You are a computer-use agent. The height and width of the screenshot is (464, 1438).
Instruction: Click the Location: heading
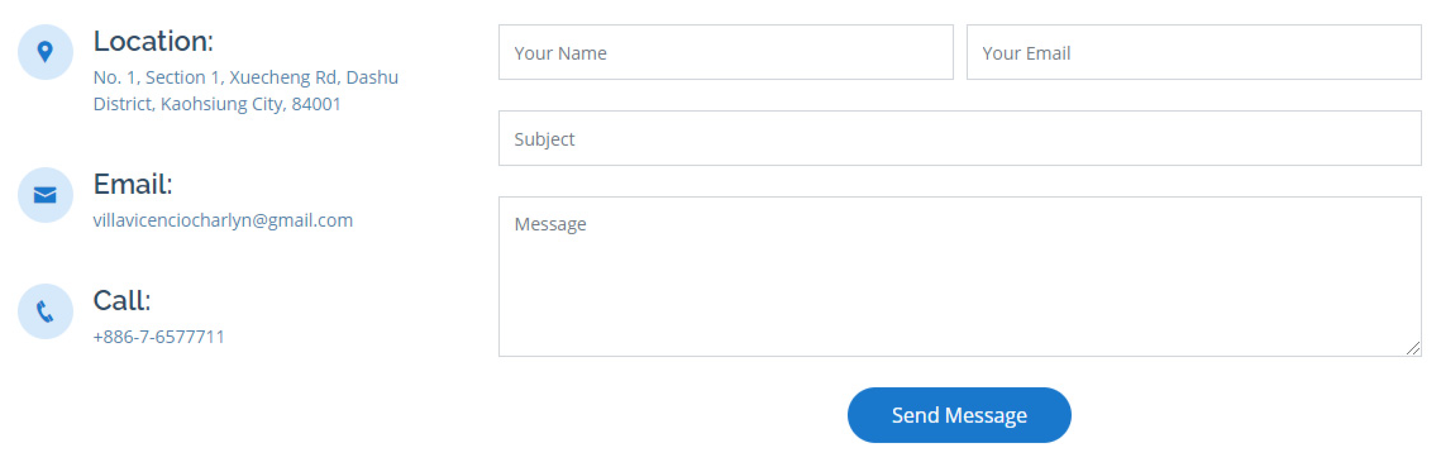(153, 41)
